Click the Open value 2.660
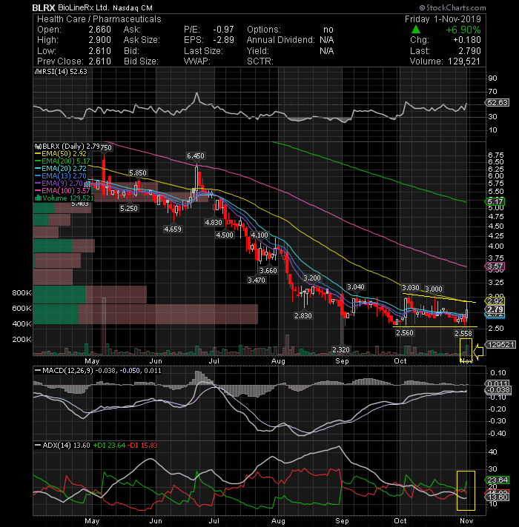Viewport: 519px width, 527px height. (99, 30)
